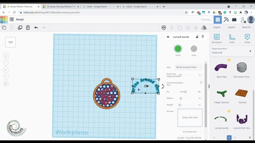Click the Text input field

pyautogui.click(x=188, y=67)
